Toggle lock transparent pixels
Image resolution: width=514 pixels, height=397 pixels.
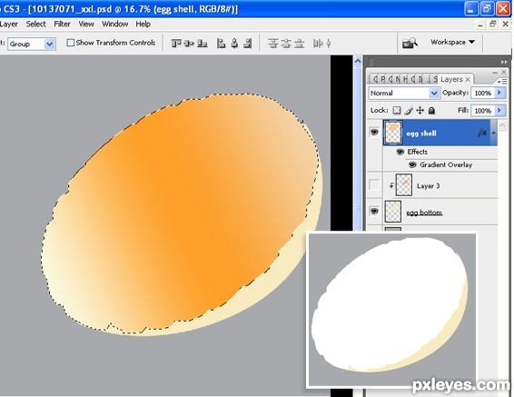[397, 111]
